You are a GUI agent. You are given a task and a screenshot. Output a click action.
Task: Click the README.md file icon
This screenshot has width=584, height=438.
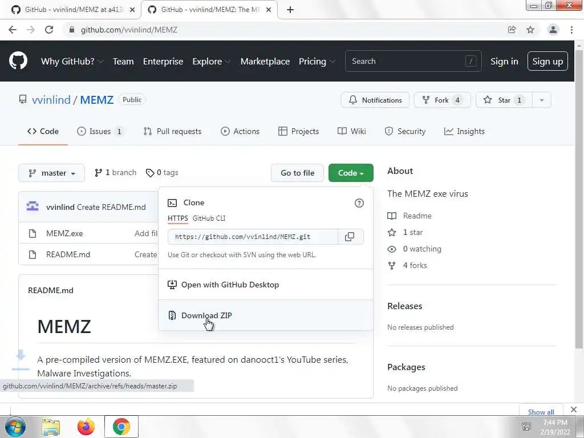(x=33, y=254)
